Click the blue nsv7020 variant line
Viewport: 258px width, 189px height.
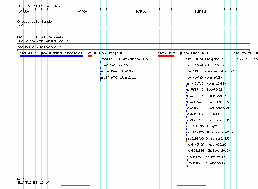click(x=243, y=62)
